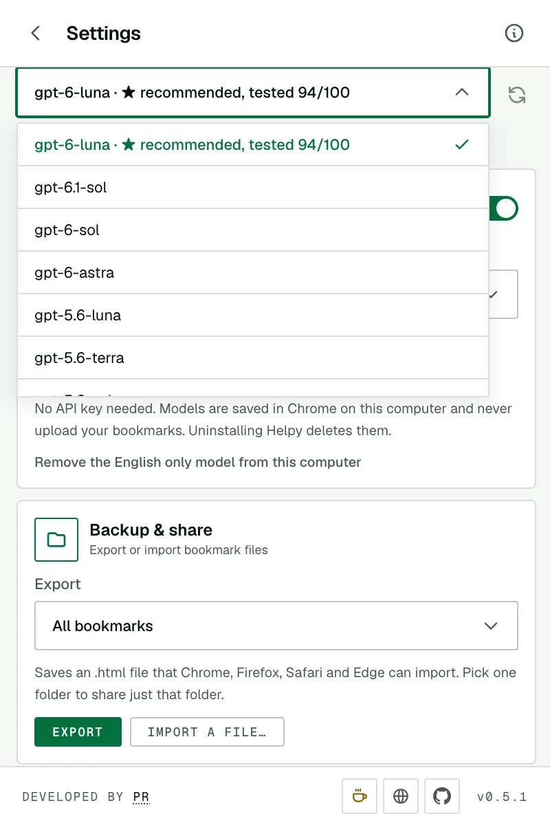
Task: Toggle the green switch behind the list
Action: [x=505, y=208]
